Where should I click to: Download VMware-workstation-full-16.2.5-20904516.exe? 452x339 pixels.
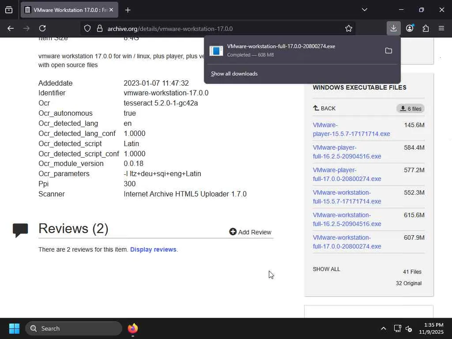pos(347,219)
